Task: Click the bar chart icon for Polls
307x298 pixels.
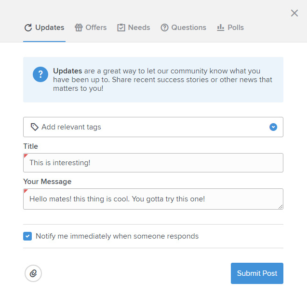Action: (x=221, y=28)
